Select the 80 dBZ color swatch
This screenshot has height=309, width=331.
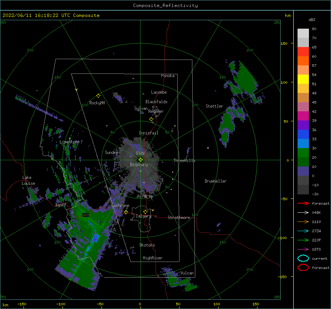click(303, 33)
